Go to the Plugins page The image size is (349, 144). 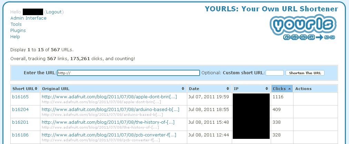[18, 31]
